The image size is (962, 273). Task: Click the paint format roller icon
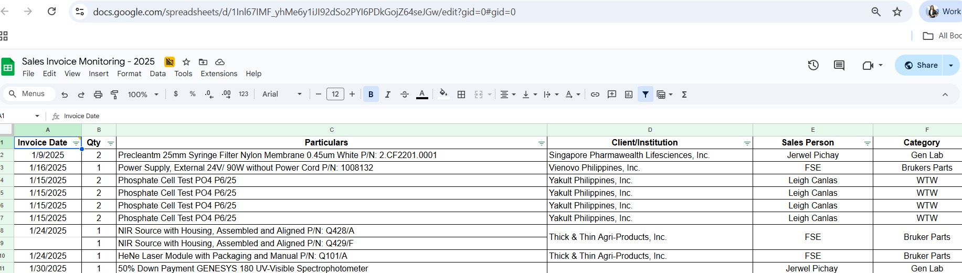coord(114,94)
